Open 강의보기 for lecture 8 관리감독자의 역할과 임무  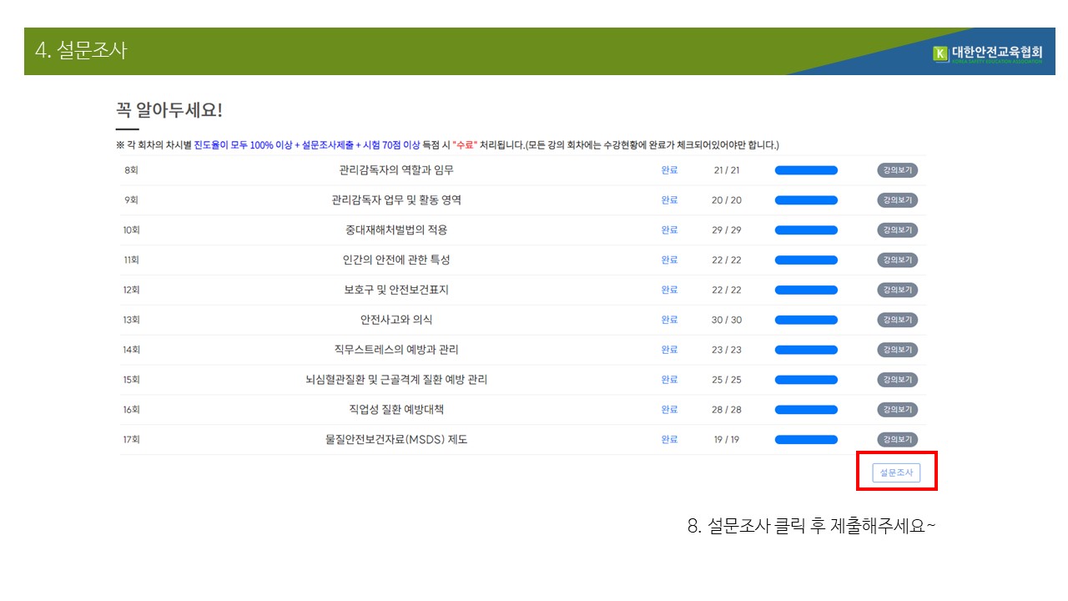897,170
